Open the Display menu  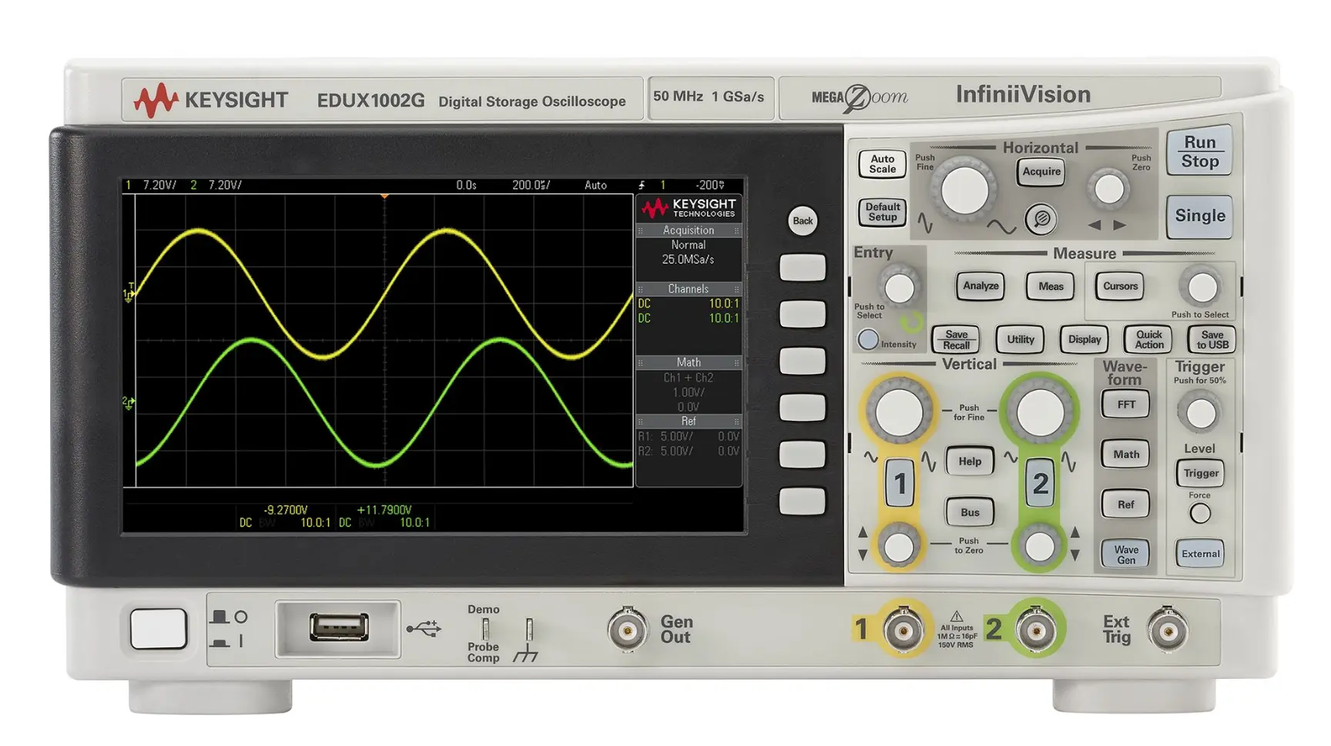[1085, 339]
